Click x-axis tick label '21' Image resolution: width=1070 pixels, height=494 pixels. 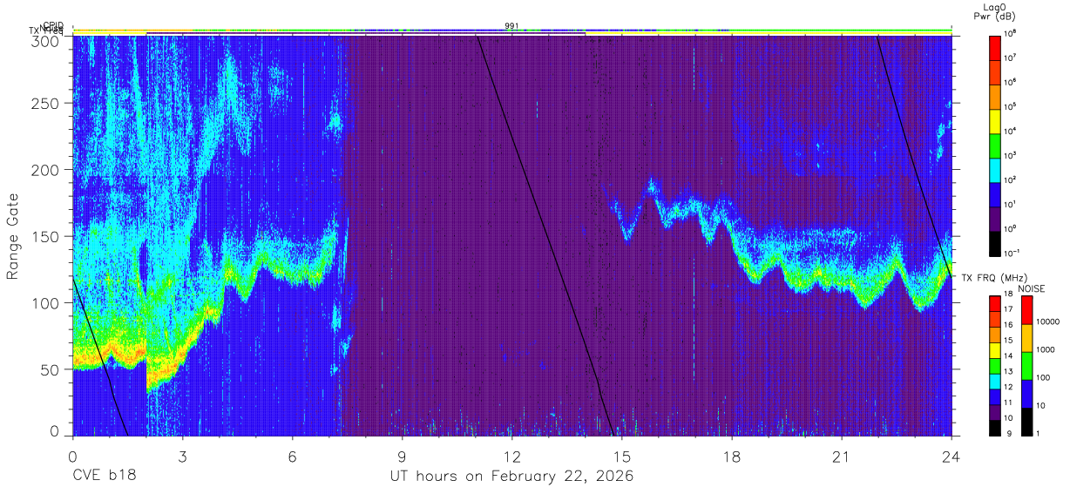click(842, 457)
